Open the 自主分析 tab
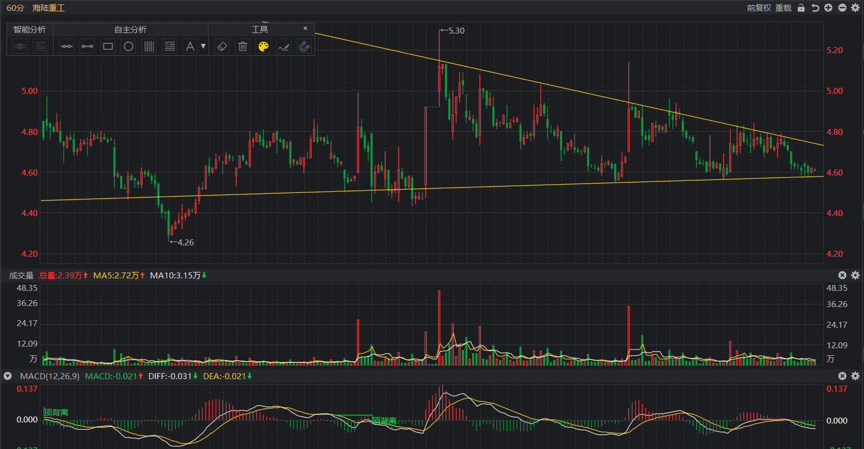The height and width of the screenshot is (449, 864). 130,29
